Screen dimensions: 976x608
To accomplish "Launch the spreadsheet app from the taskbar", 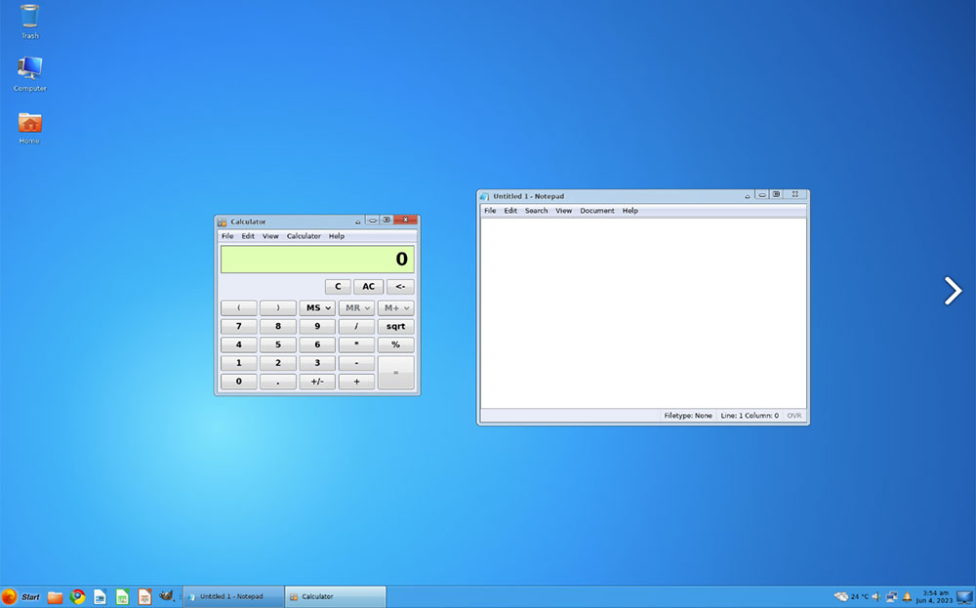I will (x=122, y=596).
